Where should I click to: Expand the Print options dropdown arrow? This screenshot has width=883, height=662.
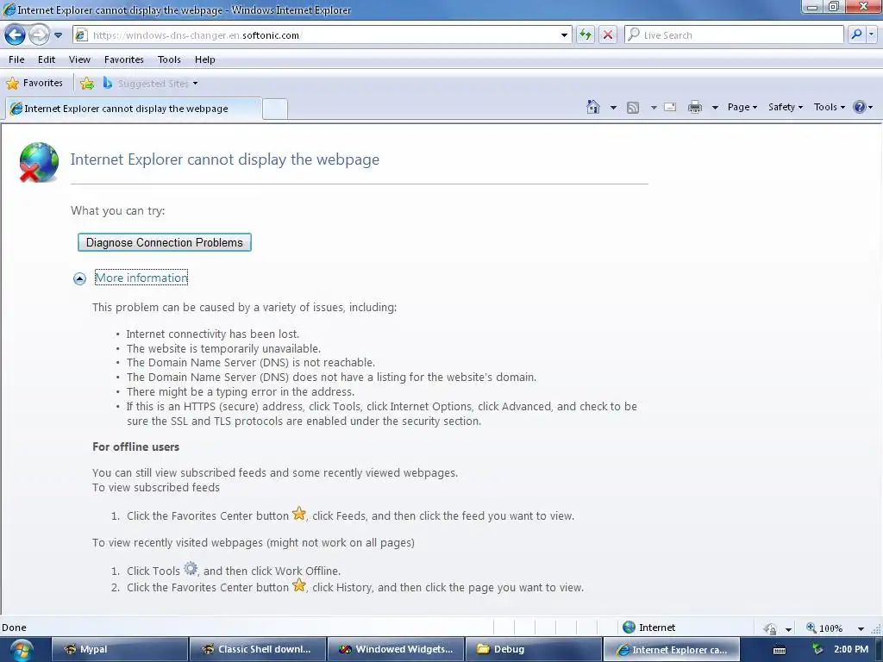tap(715, 108)
